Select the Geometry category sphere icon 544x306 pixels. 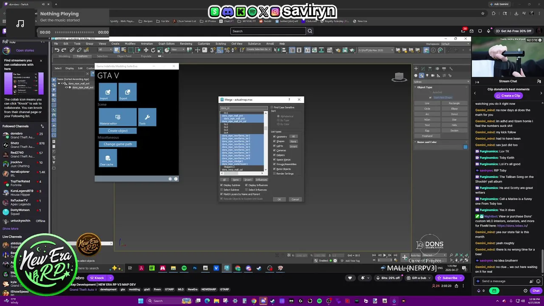(x=416, y=76)
